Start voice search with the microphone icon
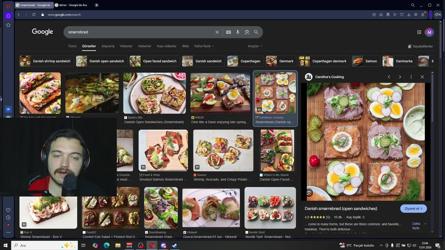445x250 pixels. (238, 32)
